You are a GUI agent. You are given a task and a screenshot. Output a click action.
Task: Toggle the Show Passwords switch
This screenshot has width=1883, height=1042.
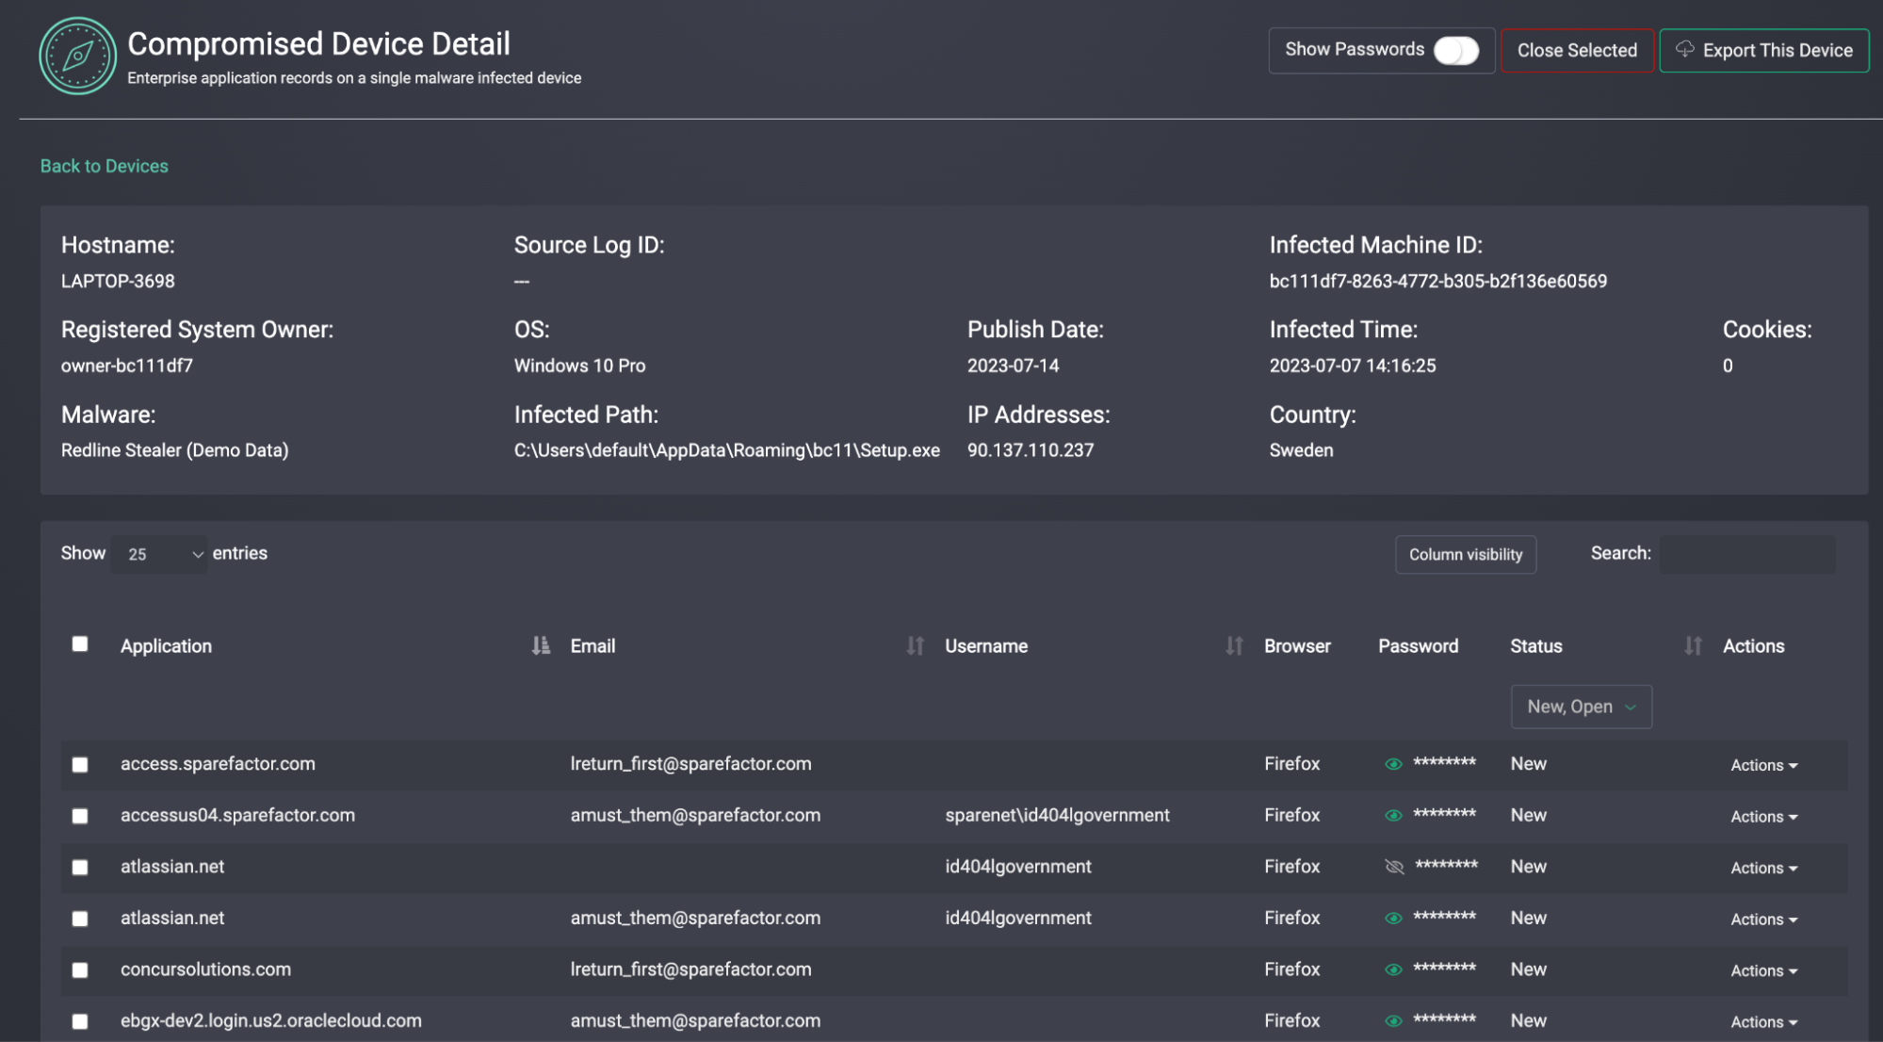[1455, 50]
